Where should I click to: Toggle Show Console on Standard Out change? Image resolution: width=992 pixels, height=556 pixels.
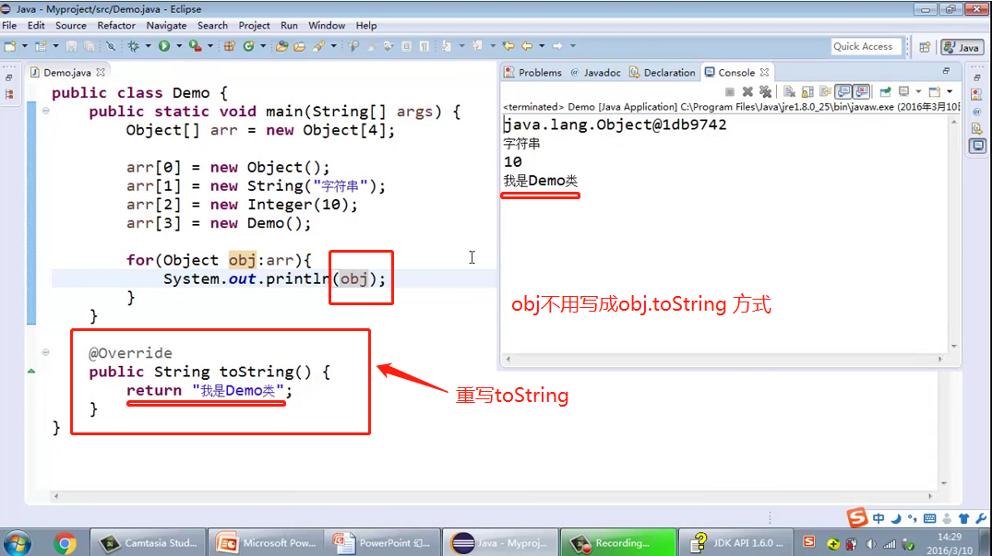pyautogui.click(x=843, y=91)
